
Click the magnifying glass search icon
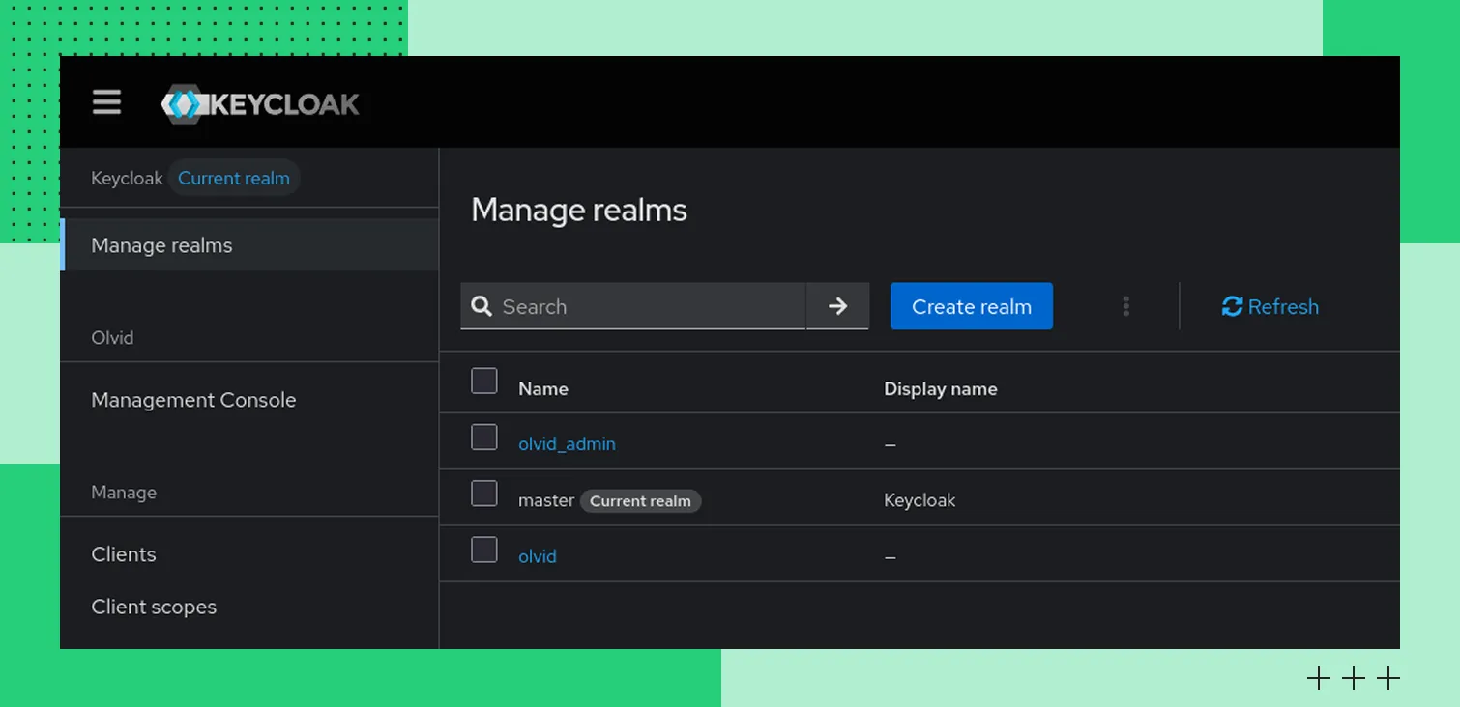pos(482,306)
